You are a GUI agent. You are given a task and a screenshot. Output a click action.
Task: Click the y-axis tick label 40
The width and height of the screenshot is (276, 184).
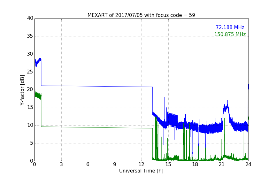[30, 18]
